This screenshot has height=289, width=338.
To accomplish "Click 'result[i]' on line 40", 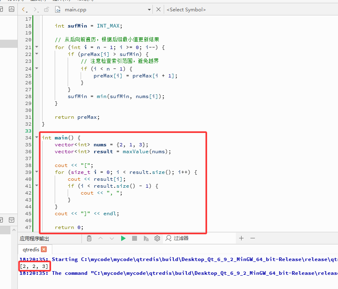I will [108, 179].
